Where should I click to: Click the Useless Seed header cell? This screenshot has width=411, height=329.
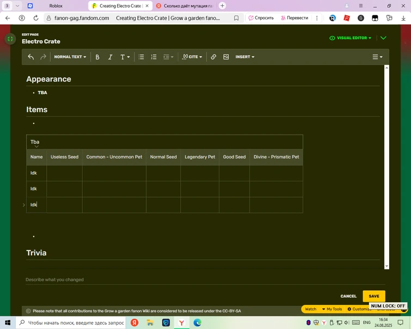(x=64, y=157)
